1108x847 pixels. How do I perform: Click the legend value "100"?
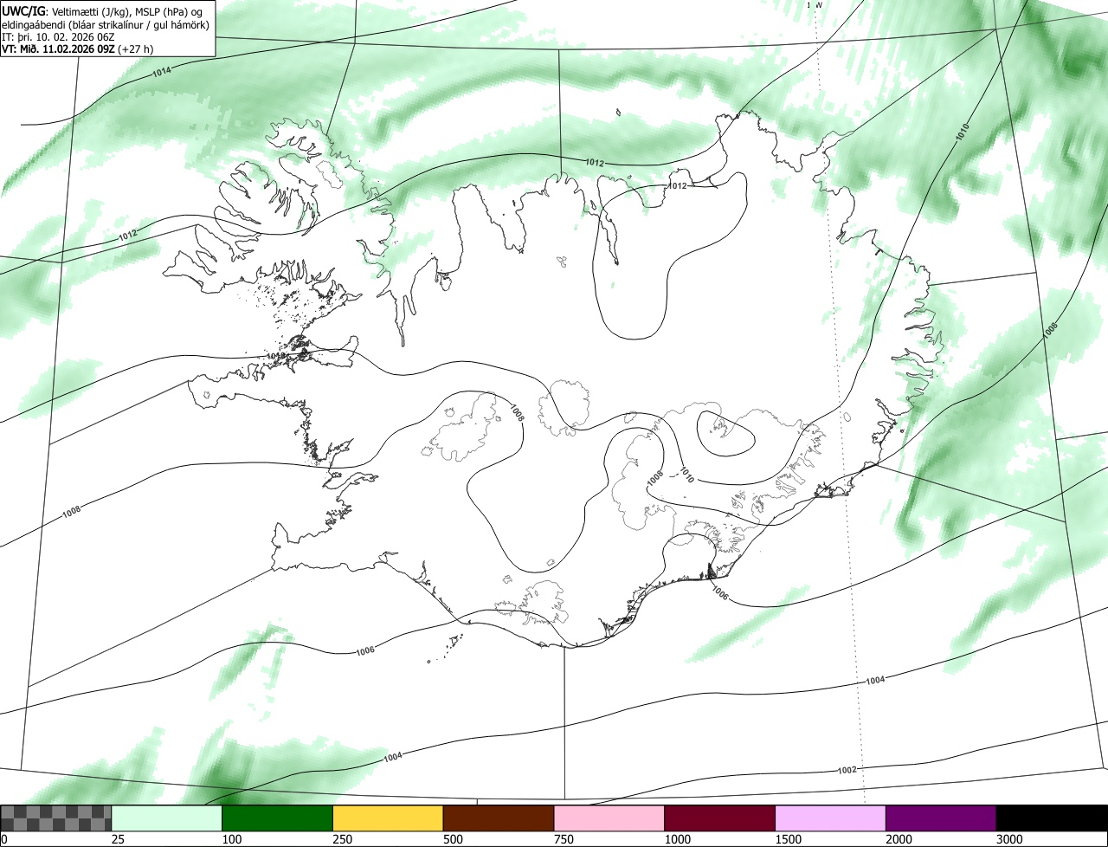click(x=230, y=838)
